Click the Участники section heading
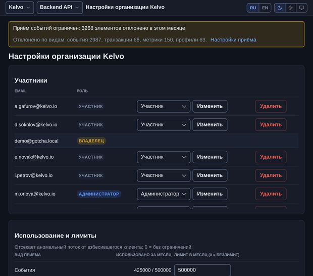313x276 pixels. pyautogui.click(x=31, y=80)
